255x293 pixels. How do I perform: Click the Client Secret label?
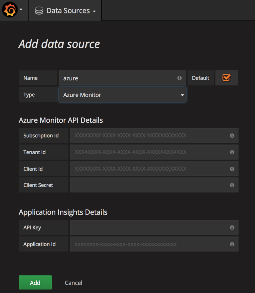[x=38, y=185]
